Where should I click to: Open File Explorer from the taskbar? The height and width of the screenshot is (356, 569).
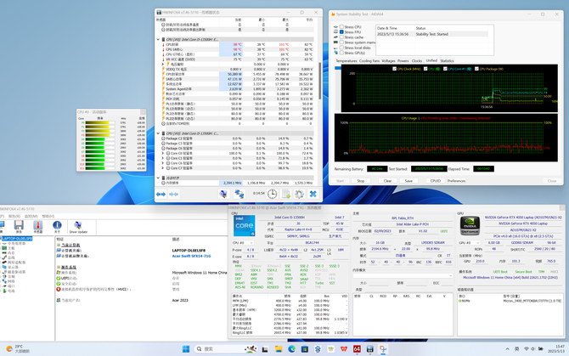[x=279, y=349]
